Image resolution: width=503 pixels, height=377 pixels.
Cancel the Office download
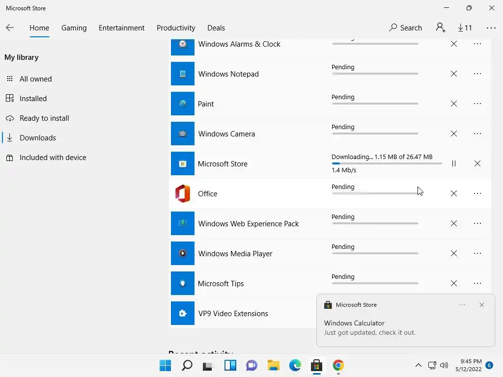click(453, 193)
